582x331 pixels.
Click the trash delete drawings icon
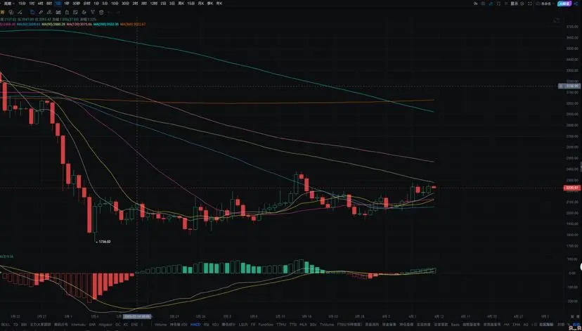(x=101, y=12)
